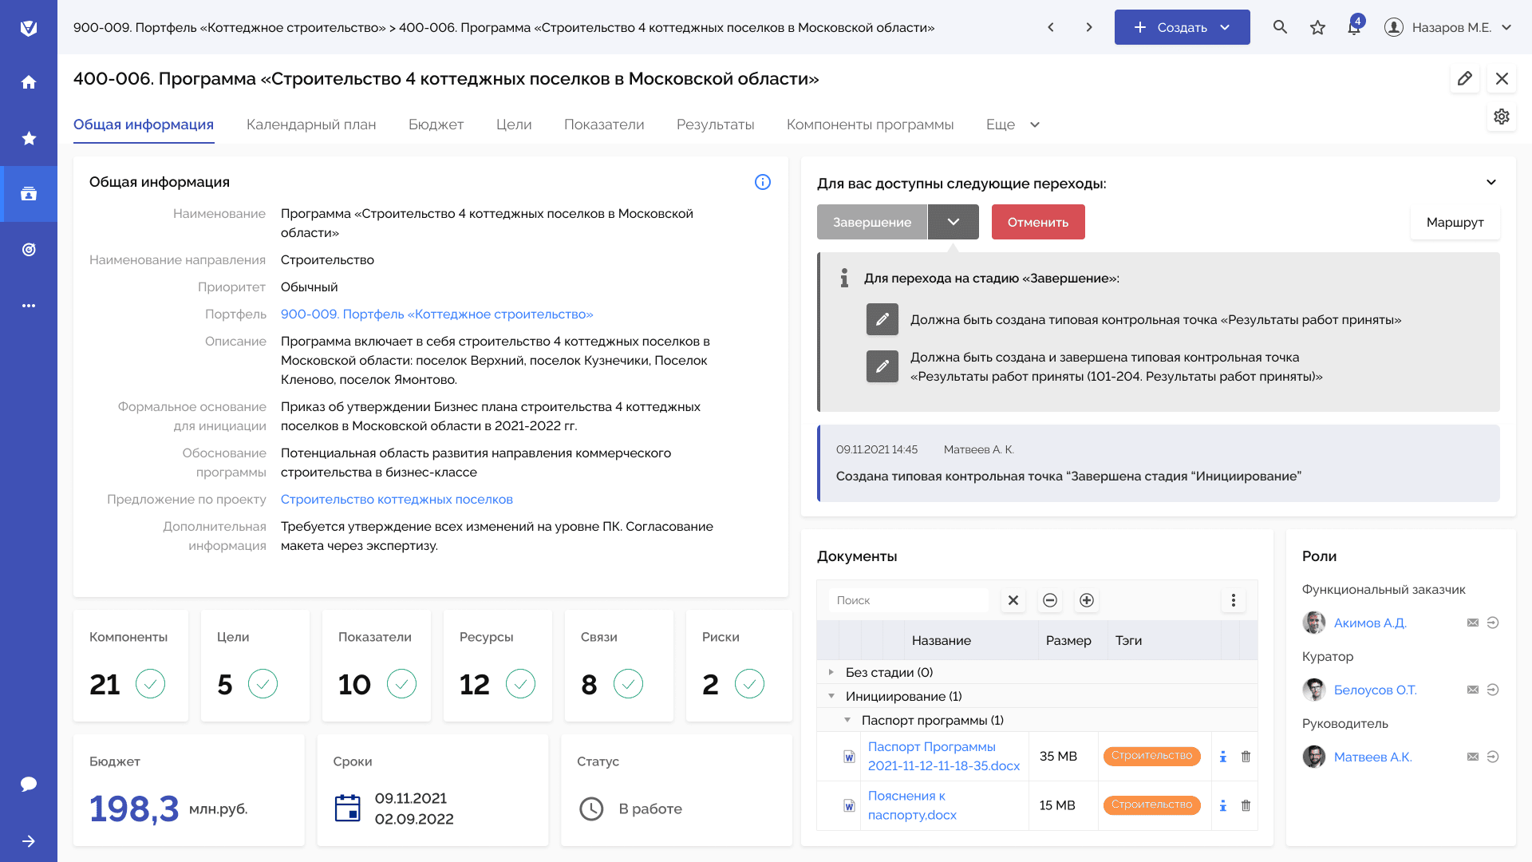Click mail icon next to Акимов А.Д.
The height and width of the screenshot is (862, 1532).
(x=1472, y=623)
